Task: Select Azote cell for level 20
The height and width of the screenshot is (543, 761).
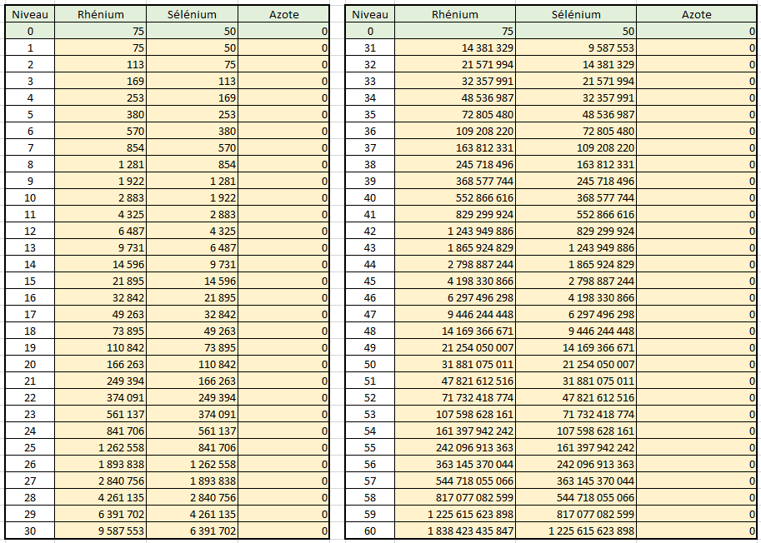Action: pyautogui.click(x=283, y=364)
